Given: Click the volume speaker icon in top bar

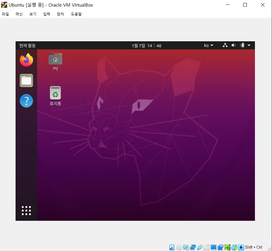Looking at the screenshot, I should pos(233,45).
